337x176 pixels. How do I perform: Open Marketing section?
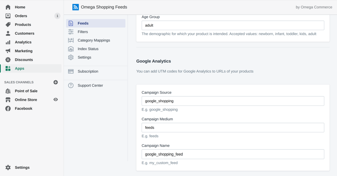[24, 51]
